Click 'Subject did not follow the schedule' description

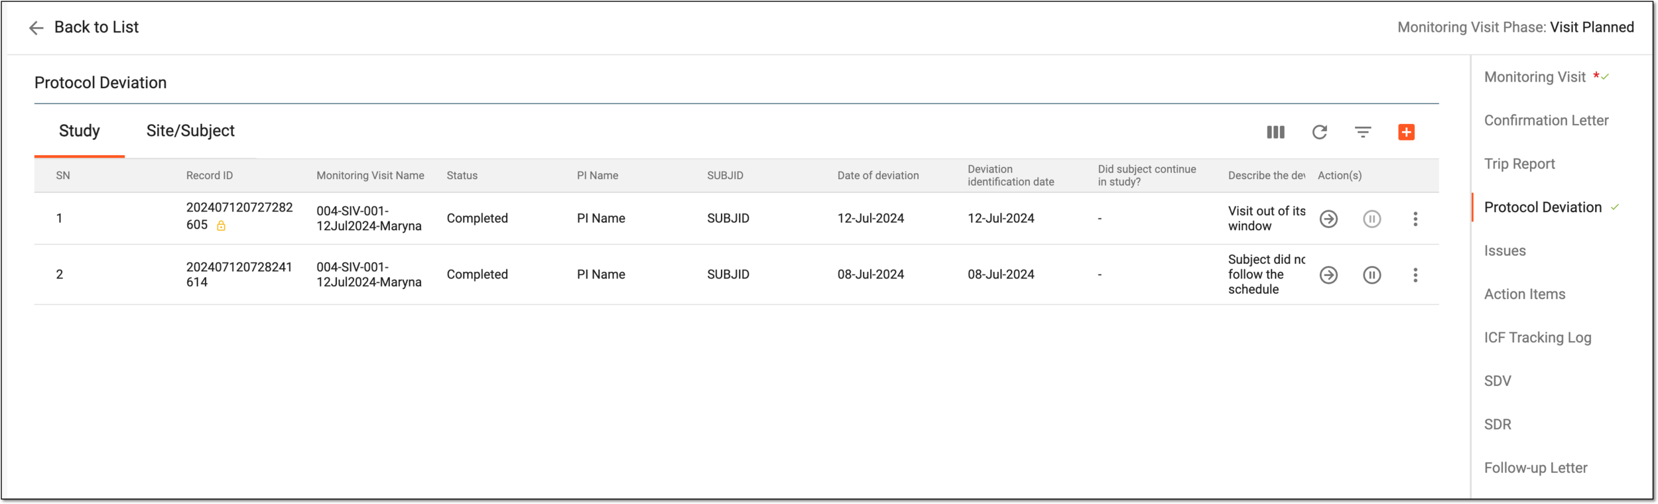(1266, 275)
